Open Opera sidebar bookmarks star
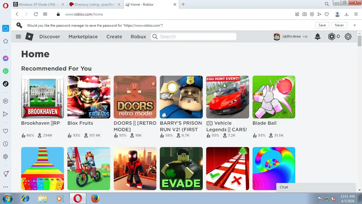 pos(6,41)
